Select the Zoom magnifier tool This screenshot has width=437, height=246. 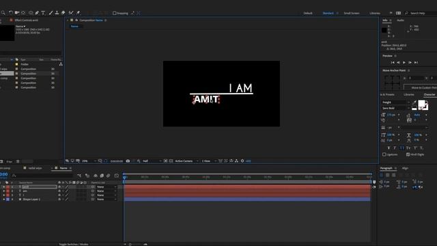point(3,13)
